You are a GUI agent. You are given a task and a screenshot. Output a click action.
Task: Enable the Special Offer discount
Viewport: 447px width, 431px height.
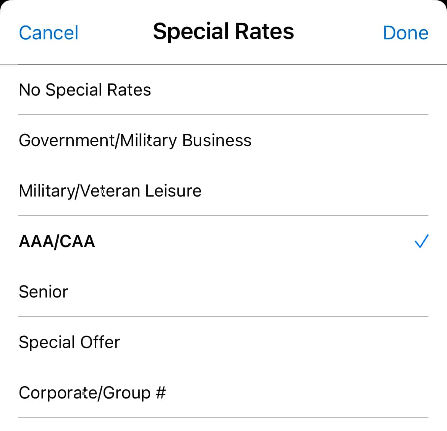coord(69,342)
